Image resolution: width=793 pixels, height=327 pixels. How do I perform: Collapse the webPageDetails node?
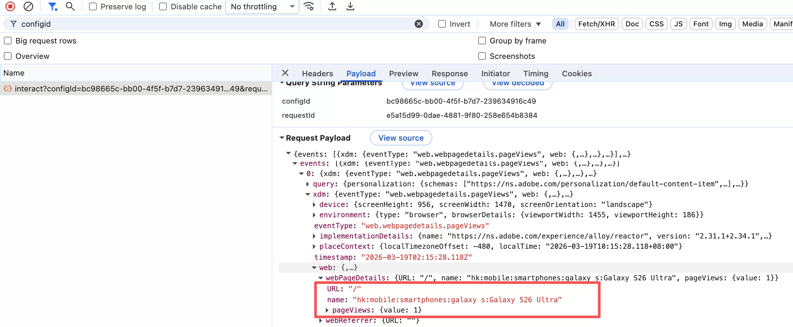tap(321, 278)
